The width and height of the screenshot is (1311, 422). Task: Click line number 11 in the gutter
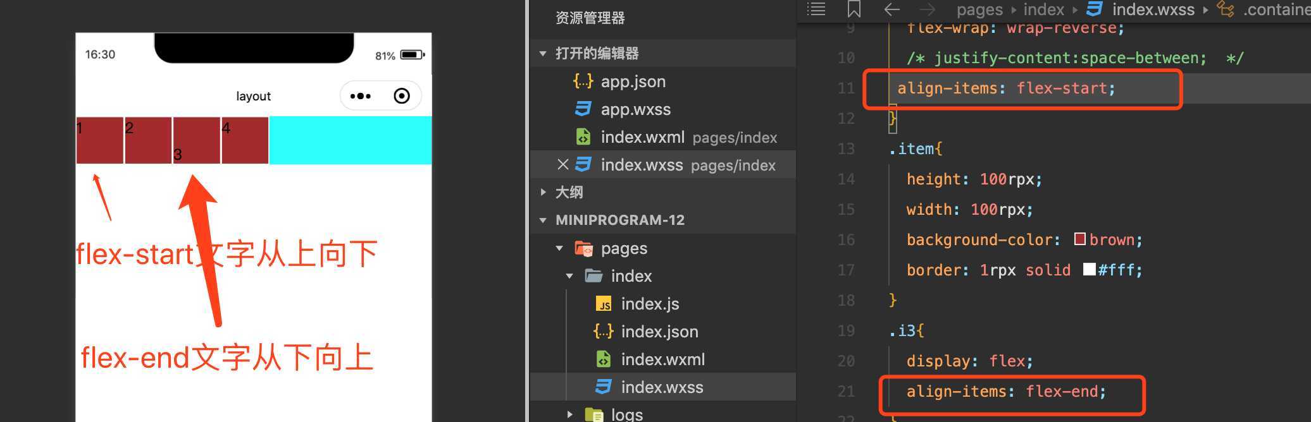(x=846, y=88)
